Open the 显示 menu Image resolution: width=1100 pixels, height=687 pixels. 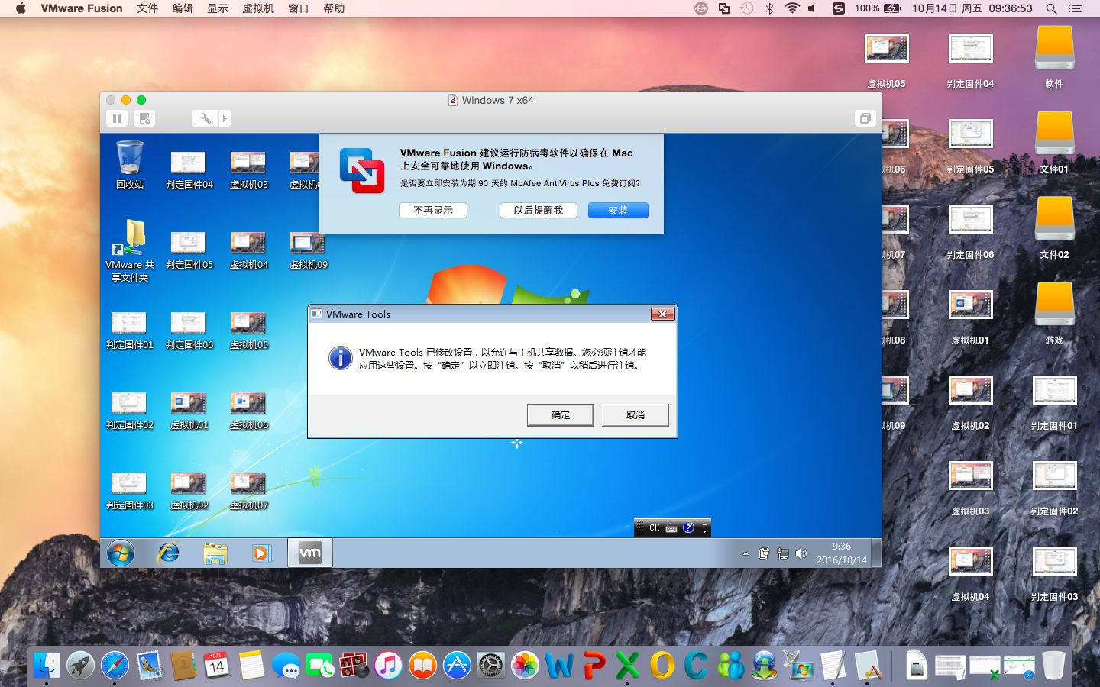pos(218,8)
